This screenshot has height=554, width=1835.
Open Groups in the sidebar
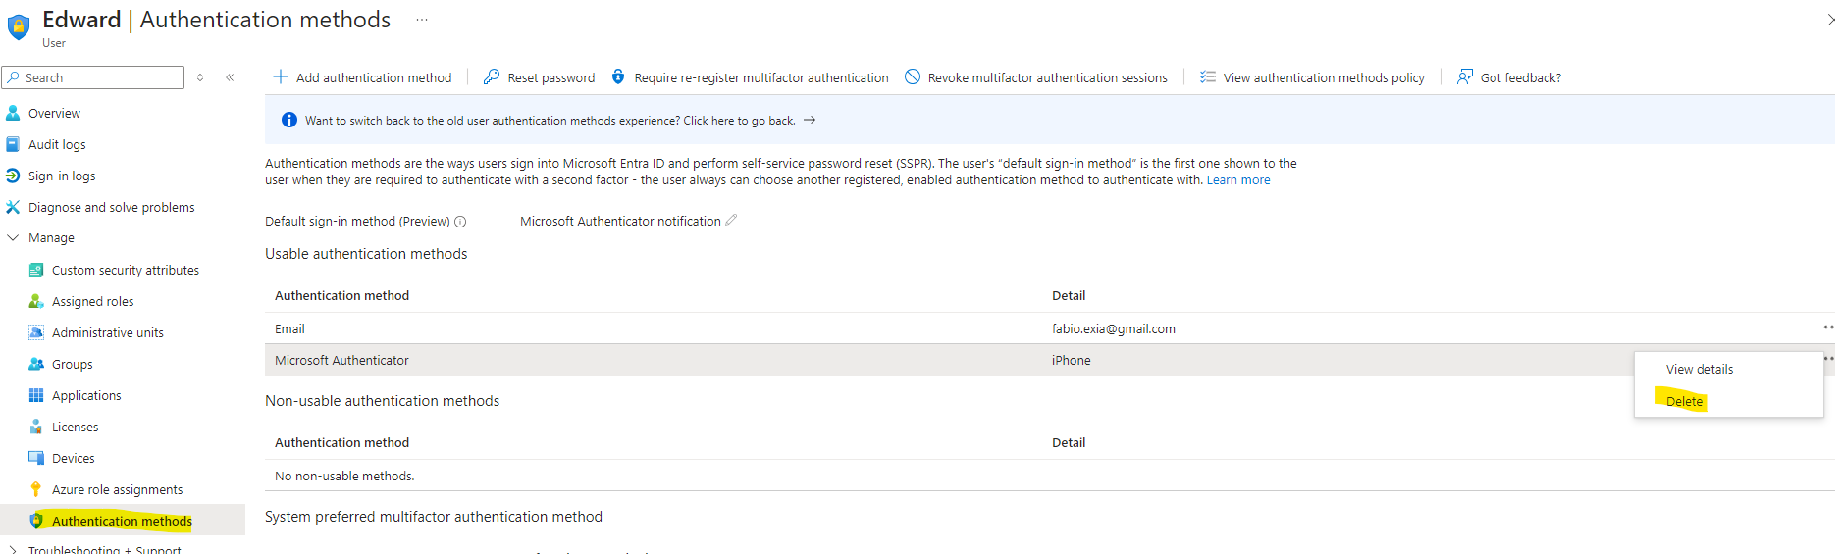(73, 365)
